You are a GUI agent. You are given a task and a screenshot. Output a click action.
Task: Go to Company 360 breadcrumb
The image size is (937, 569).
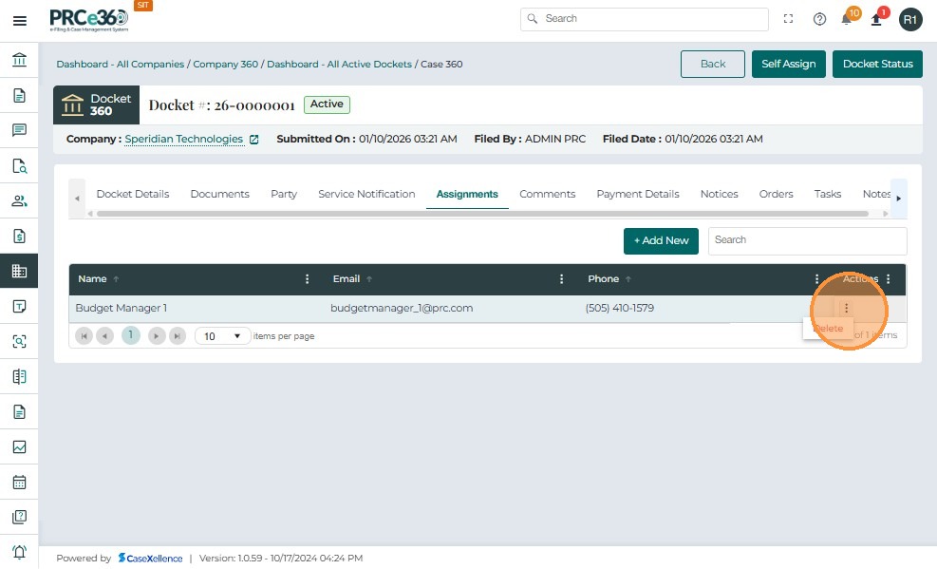(225, 65)
